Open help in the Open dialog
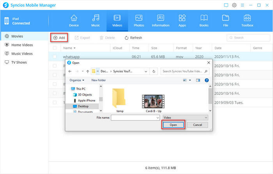 [207, 80]
